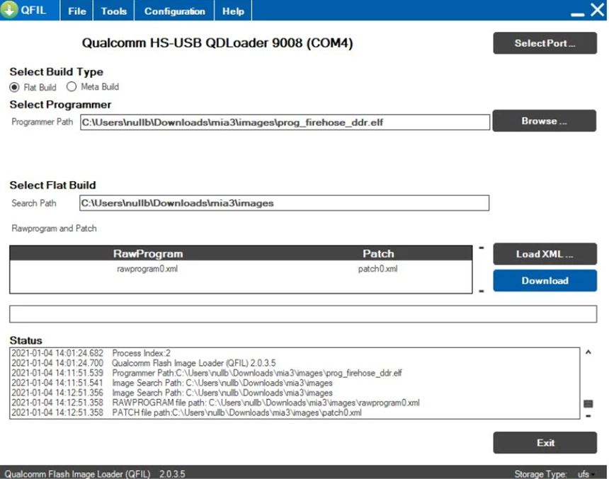The image size is (609, 479).
Task: Open the Configuration menu
Action: pos(174,11)
